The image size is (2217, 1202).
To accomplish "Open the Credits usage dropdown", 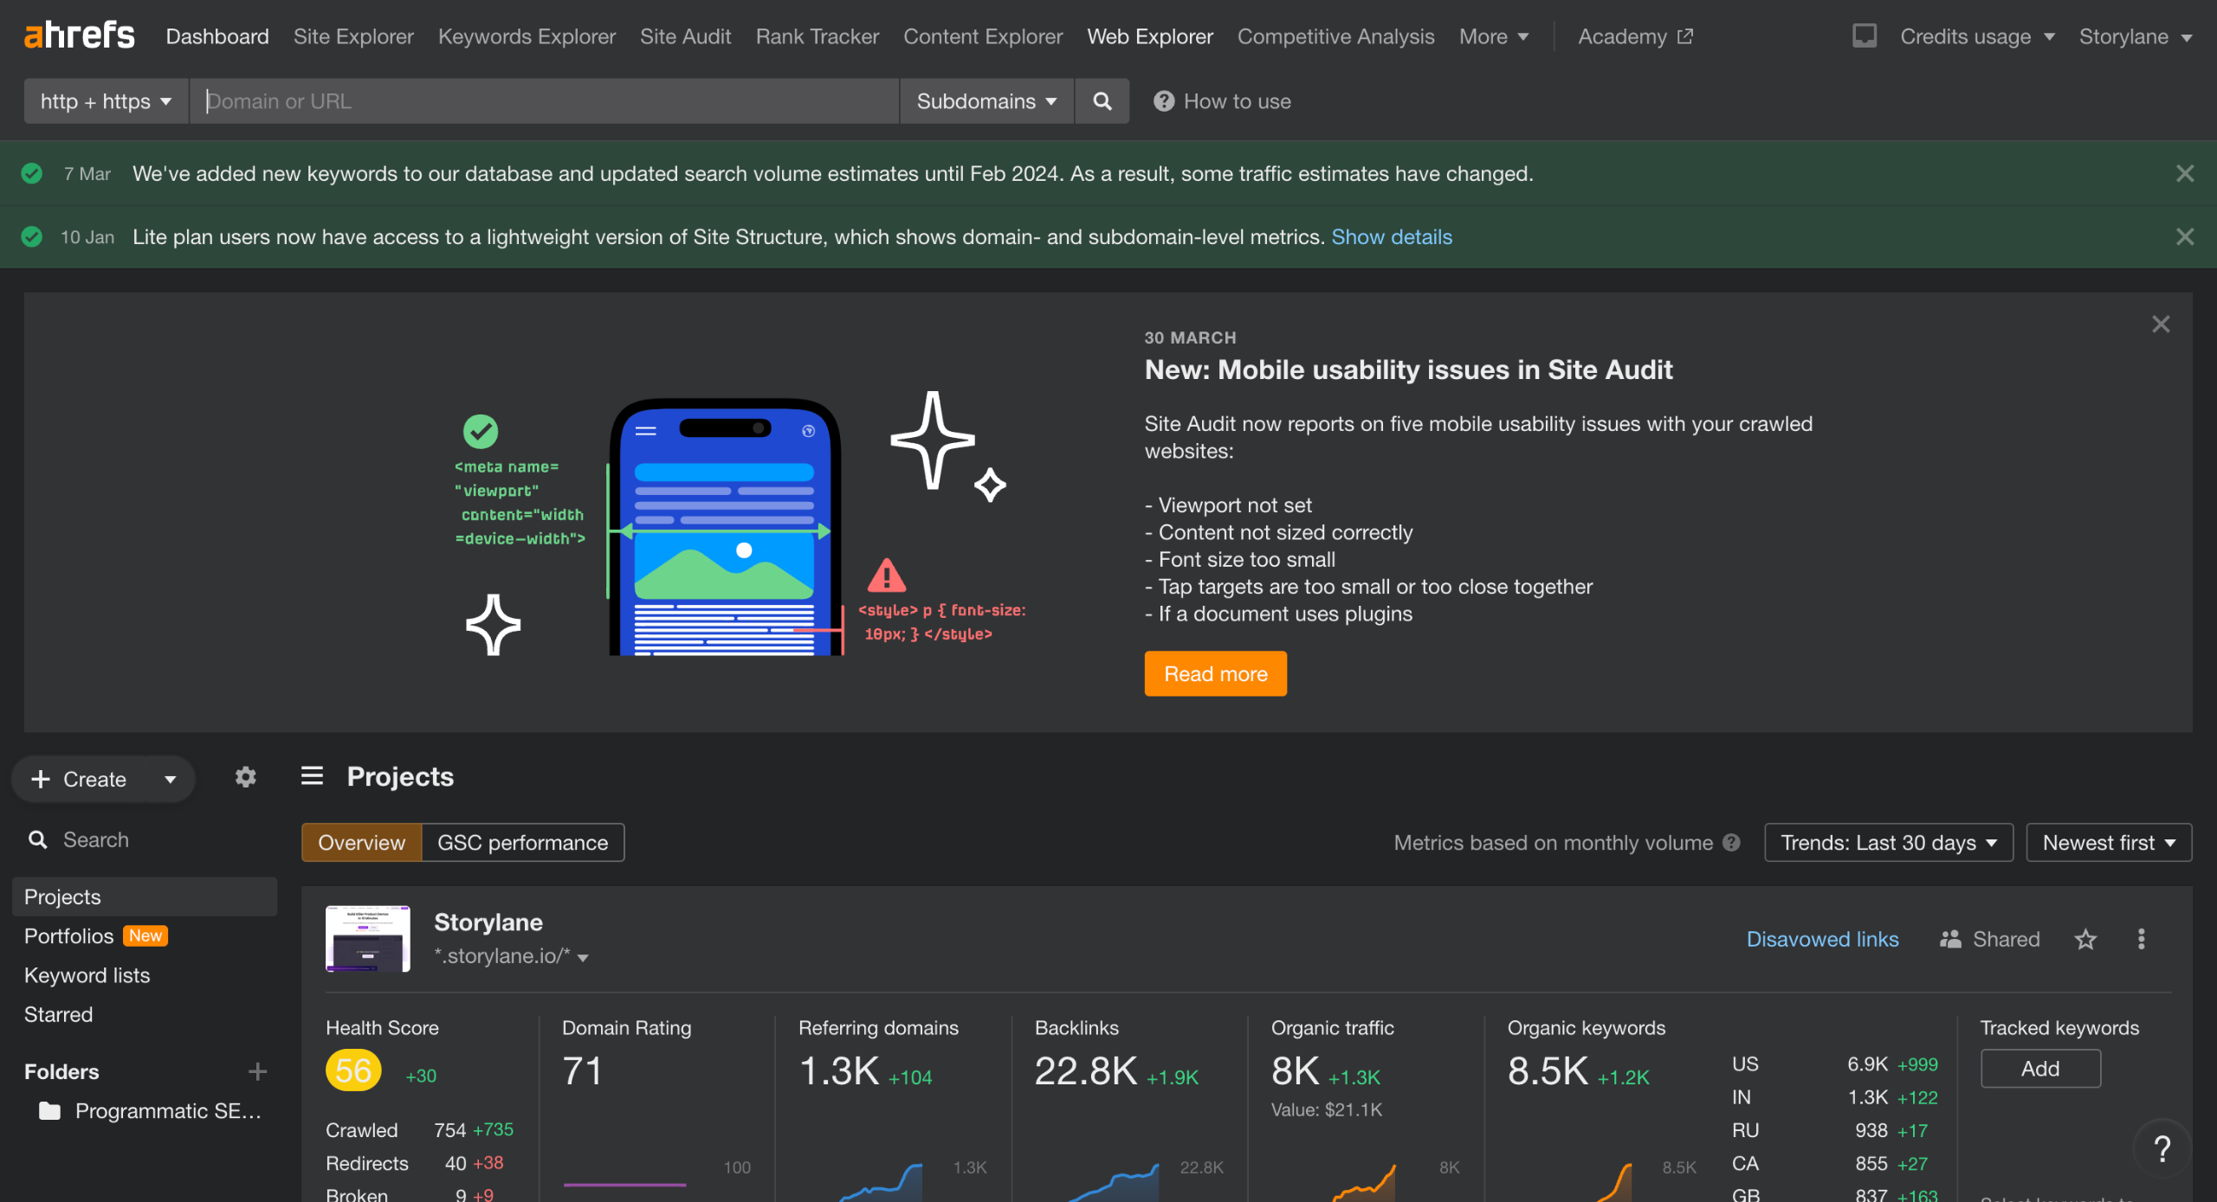I will (x=1977, y=36).
